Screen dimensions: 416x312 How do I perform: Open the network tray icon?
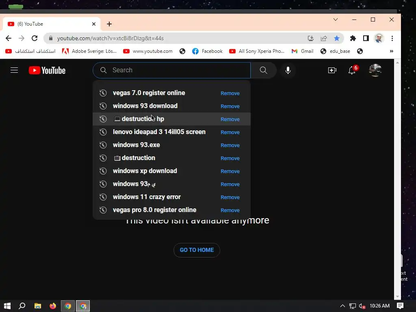[x=352, y=306]
